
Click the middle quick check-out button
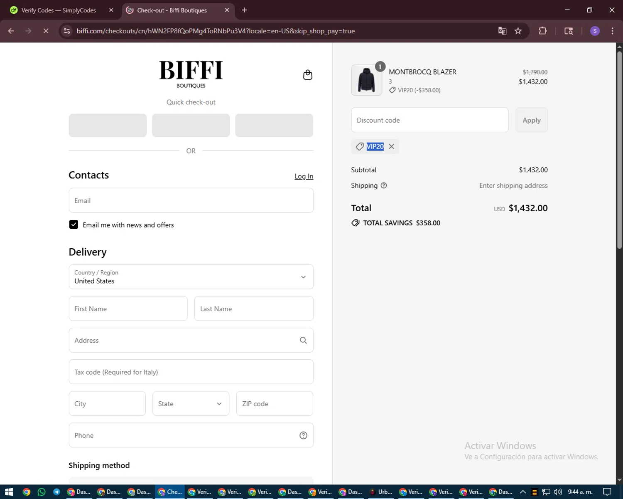pyautogui.click(x=191, y=125)
